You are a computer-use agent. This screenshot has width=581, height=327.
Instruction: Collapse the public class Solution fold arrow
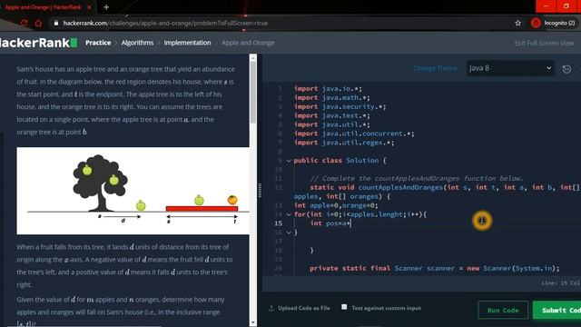click(289, 161)
